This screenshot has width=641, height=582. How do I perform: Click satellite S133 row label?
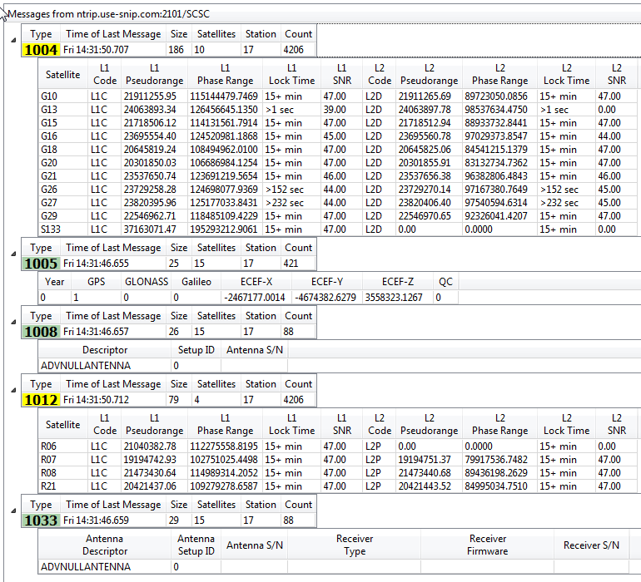[x=51, y=229]
